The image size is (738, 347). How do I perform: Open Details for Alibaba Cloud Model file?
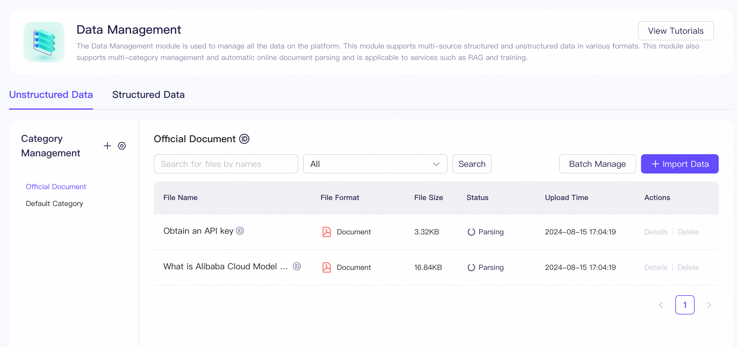point(656,267)
